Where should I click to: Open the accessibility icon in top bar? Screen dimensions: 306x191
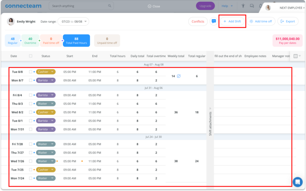pyautogui.click(x=243, y=6)
